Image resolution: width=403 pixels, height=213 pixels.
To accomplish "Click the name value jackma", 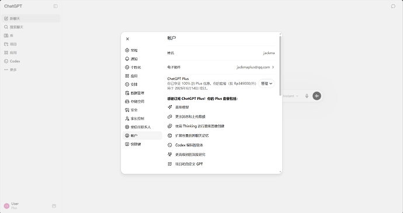I will pyautogui.click(x=269, y=53).
